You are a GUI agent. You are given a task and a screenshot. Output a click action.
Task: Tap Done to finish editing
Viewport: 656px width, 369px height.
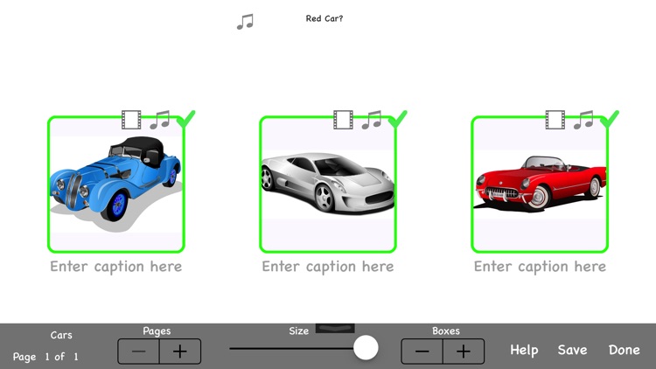pyautogui.click(x=625, y=350)
